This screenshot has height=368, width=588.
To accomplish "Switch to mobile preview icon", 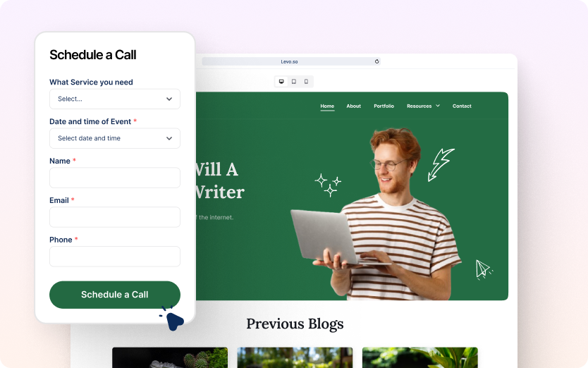I will tap(307, 81).
